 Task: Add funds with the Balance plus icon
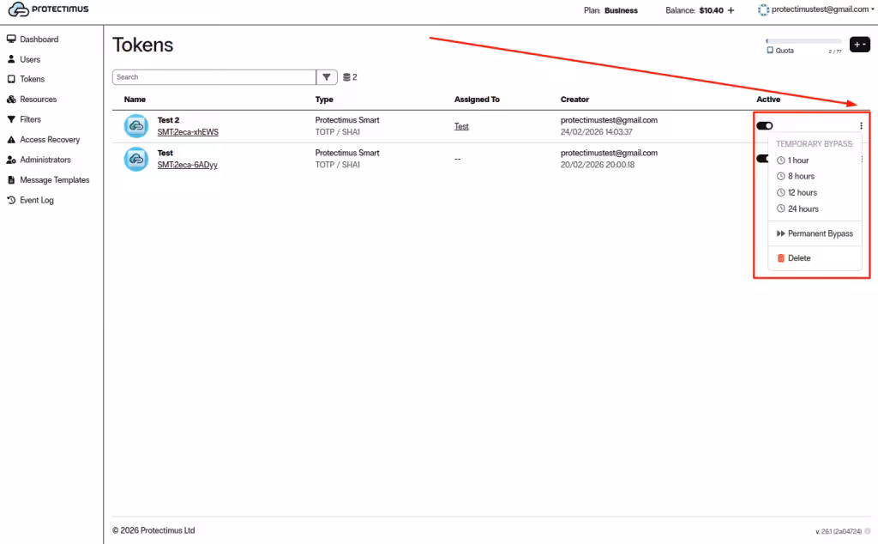click(x=731, y=10)
